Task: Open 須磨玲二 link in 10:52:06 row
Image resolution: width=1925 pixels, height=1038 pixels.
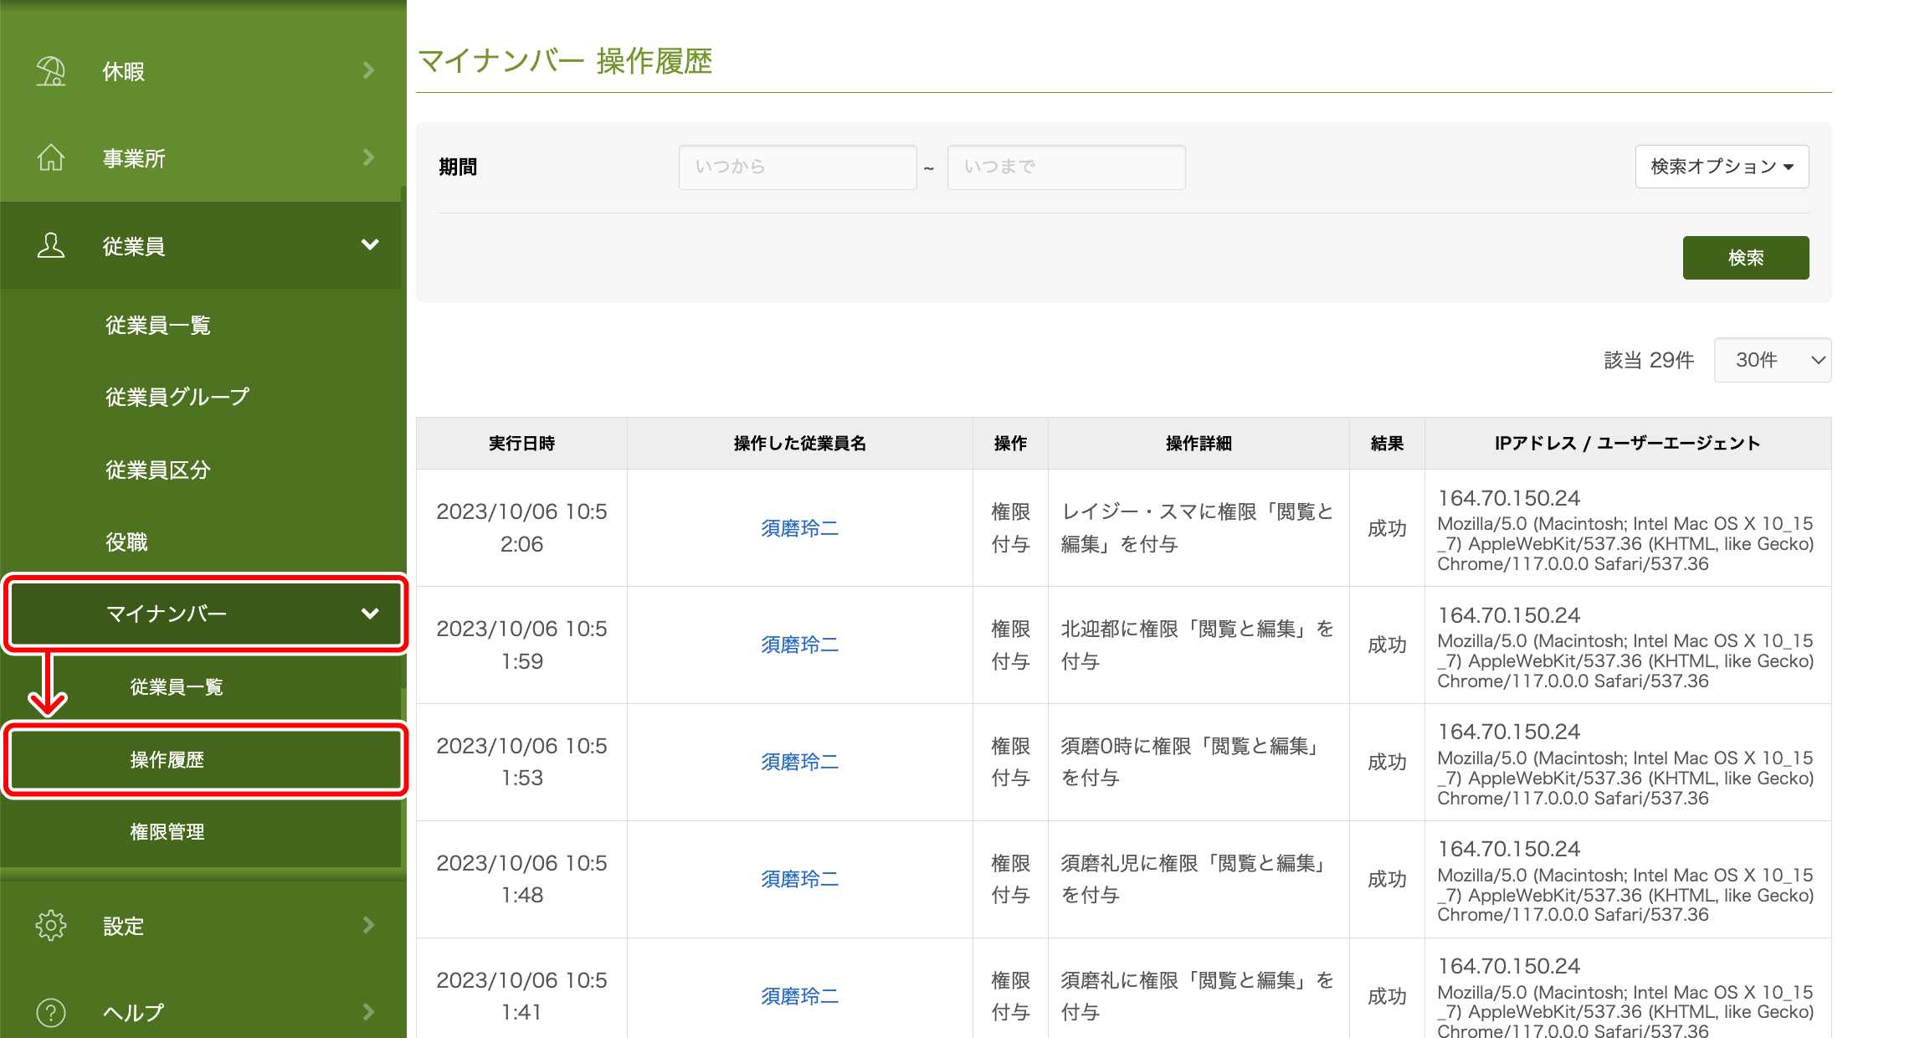Action: click(799, 528)
